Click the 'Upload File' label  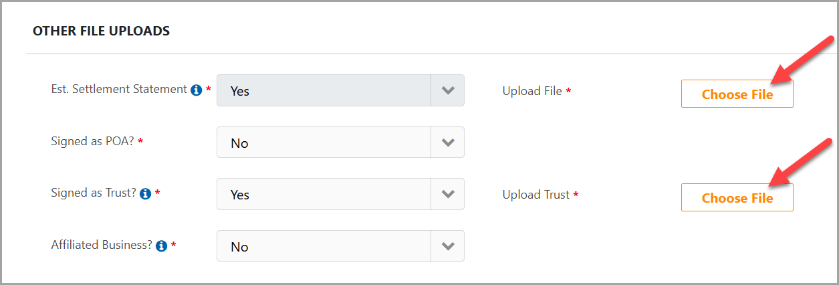(x=532, y=91)
